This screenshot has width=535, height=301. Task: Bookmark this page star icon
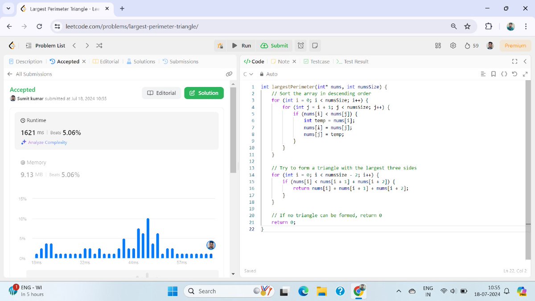[467, 26]
